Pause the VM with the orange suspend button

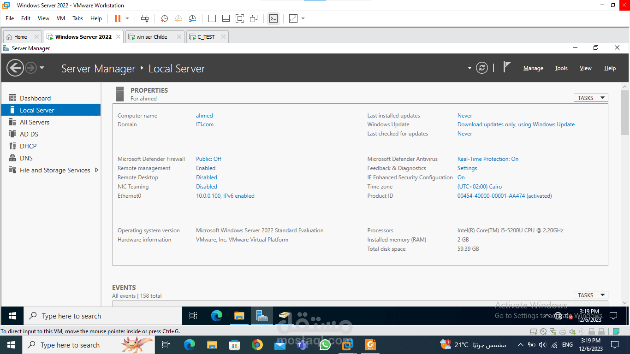(117, 18)
